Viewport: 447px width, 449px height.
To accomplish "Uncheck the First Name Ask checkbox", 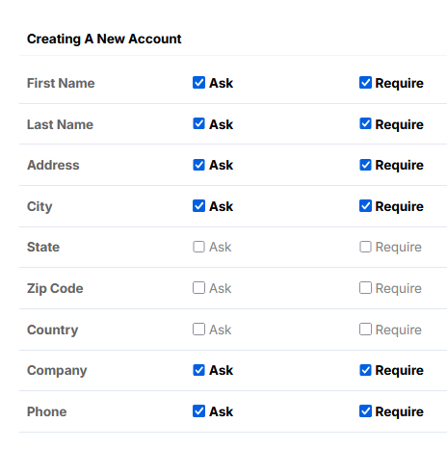I will click(x=198, y=83).
